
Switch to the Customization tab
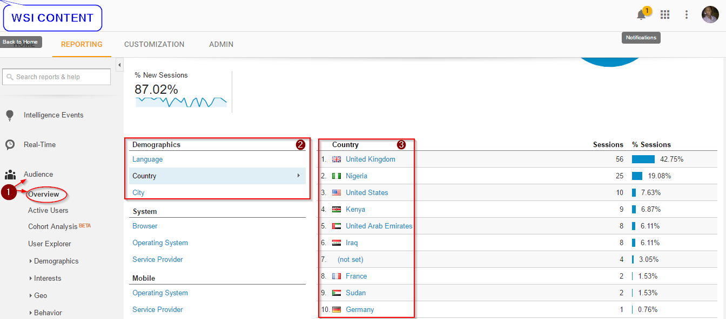click(154, 44)
